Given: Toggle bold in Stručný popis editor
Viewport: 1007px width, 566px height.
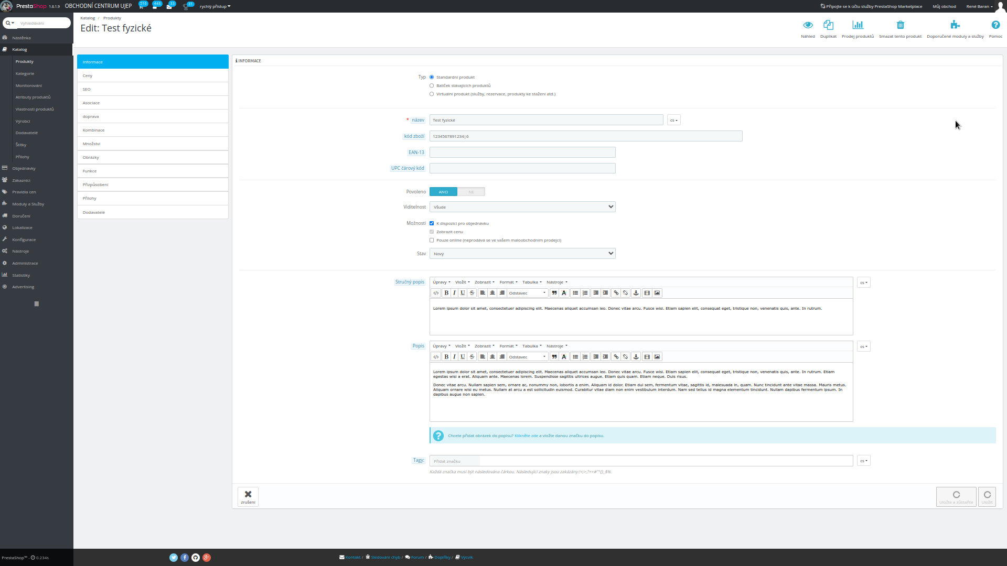Looking at the screenshot, I should [446, 293].
